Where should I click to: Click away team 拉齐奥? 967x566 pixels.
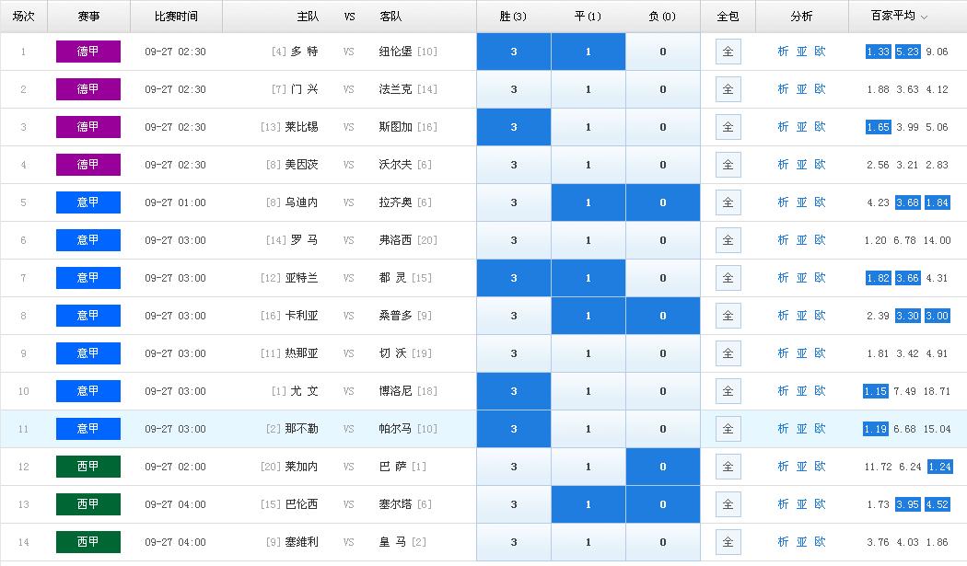pyautogui.click(x=395, y=202)
